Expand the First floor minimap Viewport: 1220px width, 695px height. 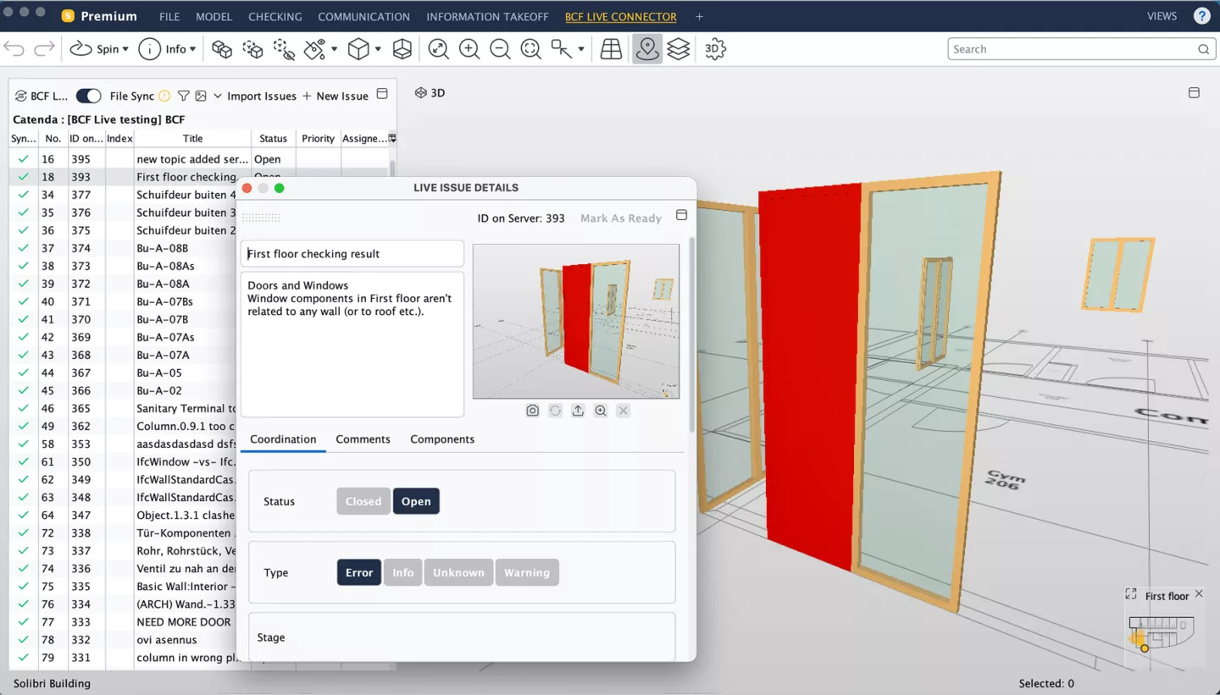[x=1131, y=594]
